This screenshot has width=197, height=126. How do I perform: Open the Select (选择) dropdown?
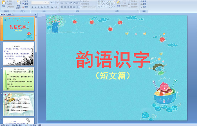pyautogui.click(x=144, y=7)
